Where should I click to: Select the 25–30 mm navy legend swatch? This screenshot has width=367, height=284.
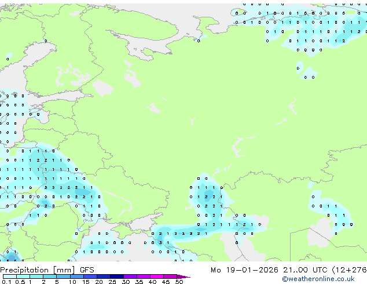[x=117, y=276]
